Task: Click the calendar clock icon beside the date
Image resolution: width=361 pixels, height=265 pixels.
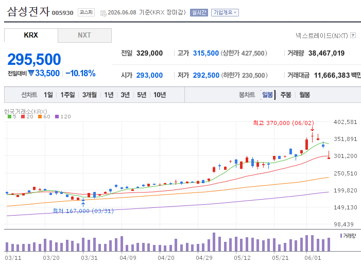Action: [x=103, y=13]
